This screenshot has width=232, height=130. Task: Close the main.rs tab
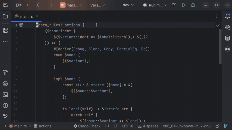pos(37,16)
